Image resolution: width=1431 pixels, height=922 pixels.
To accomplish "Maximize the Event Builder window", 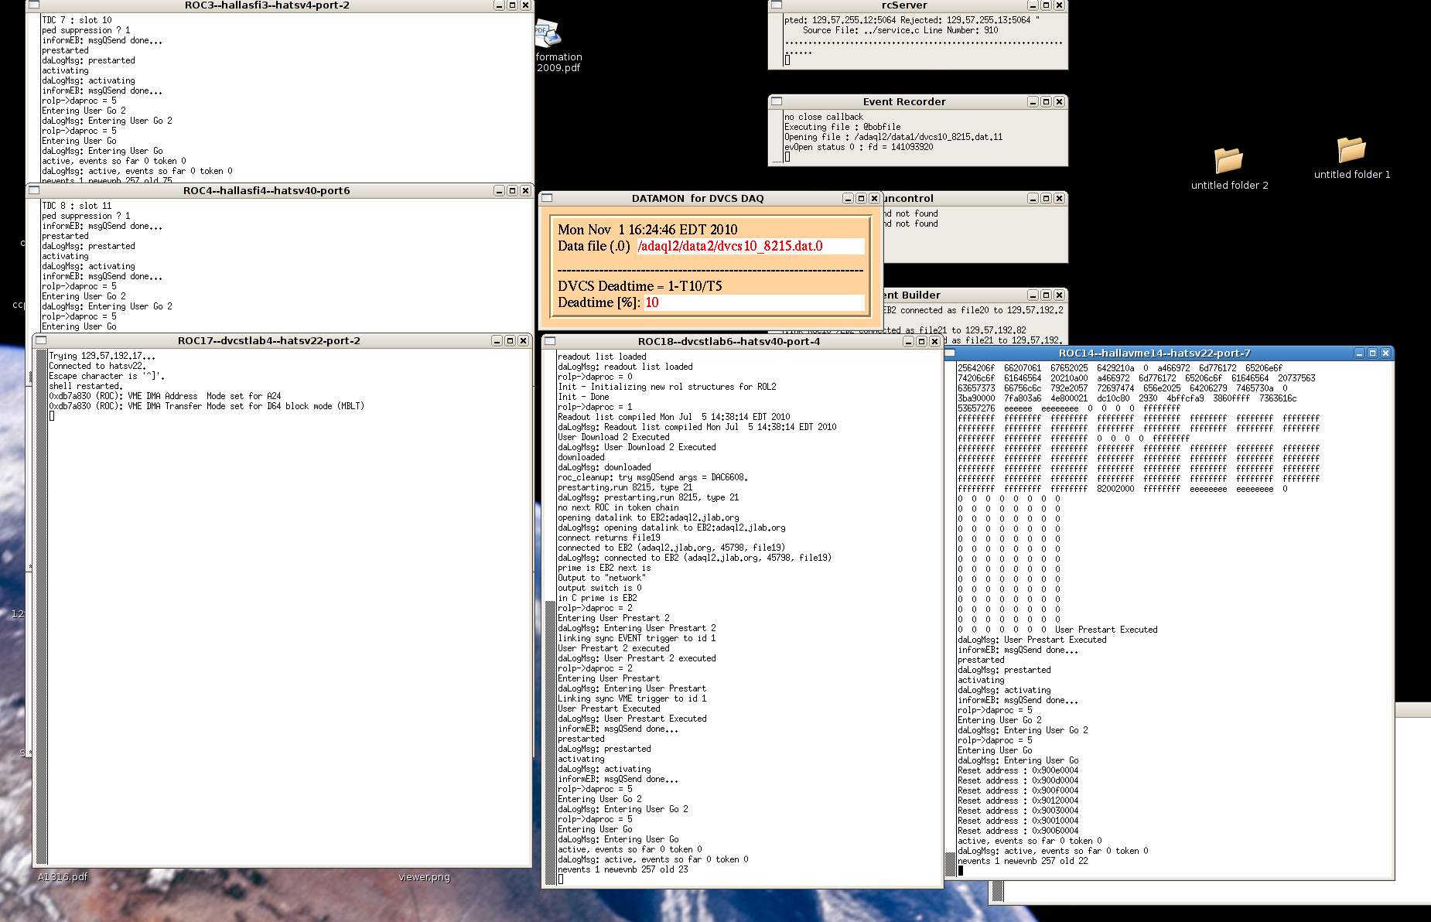I will (x=1046, y=295).
